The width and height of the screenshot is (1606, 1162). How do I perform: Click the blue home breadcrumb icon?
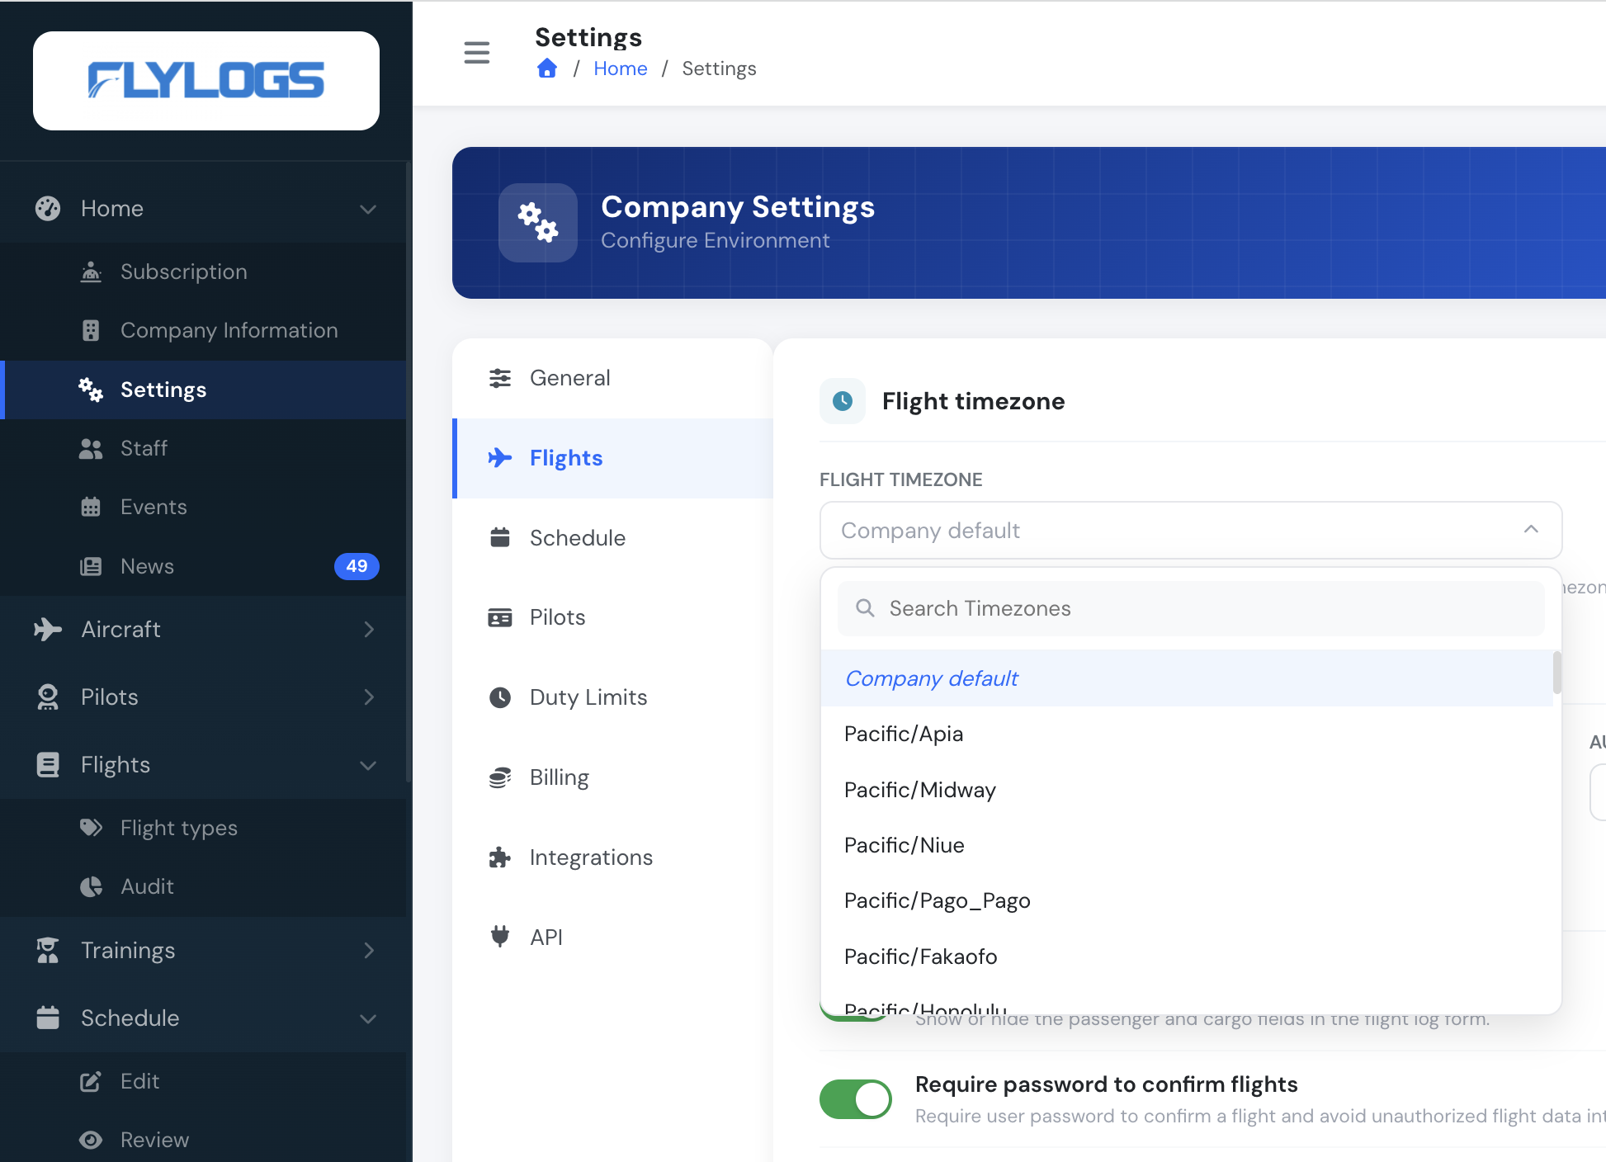pyautogui.click(x=547, y=68)
